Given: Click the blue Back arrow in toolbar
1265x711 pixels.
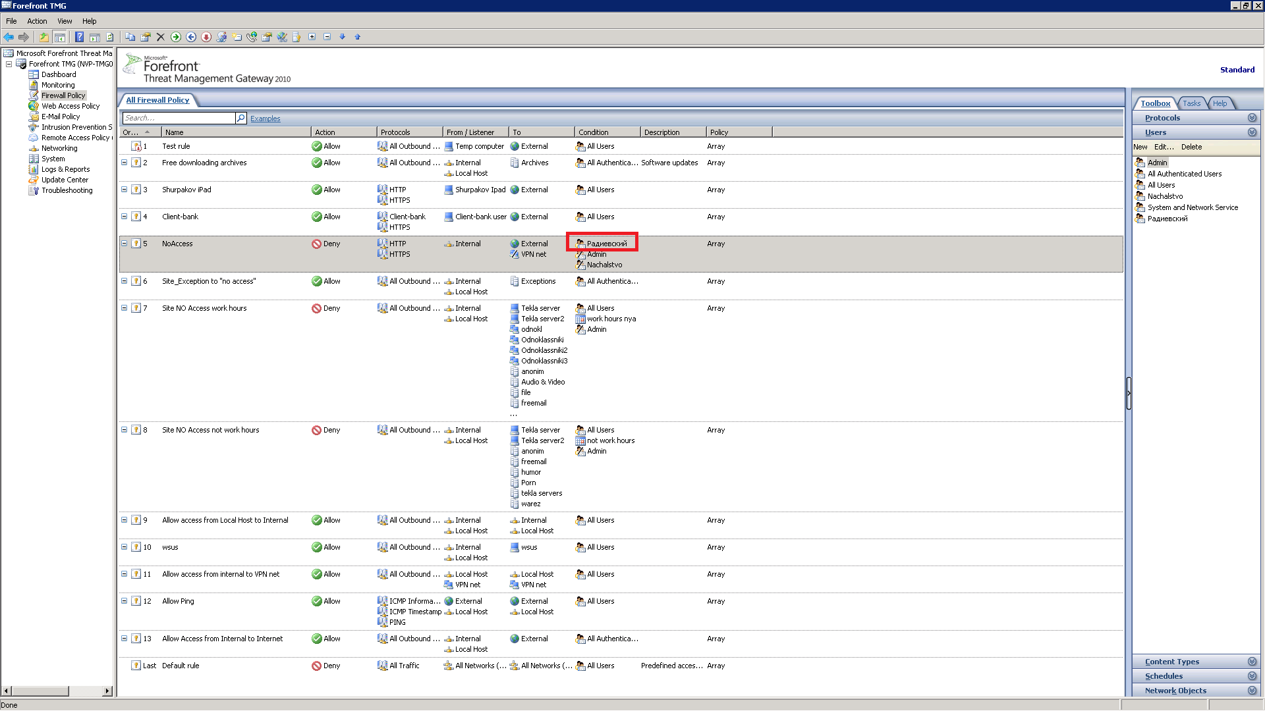Looking at the screenshot, I should pos(9,37).
